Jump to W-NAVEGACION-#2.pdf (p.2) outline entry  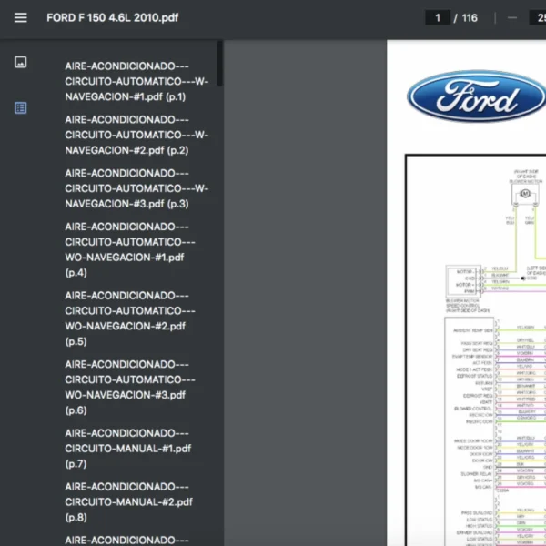point(136,135)
